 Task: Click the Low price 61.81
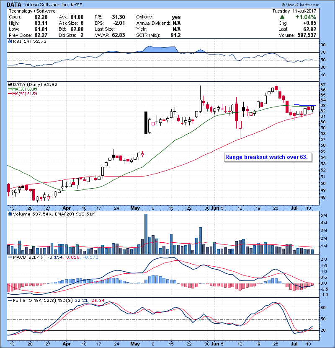(x=41, y=29)
